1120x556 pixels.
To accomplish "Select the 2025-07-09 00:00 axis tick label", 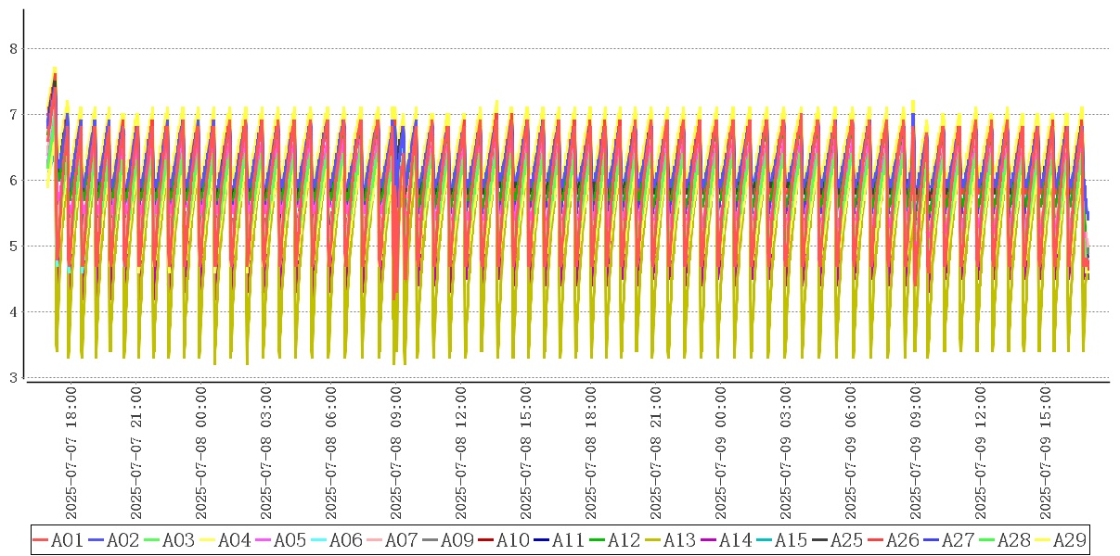I will (721, 454).
